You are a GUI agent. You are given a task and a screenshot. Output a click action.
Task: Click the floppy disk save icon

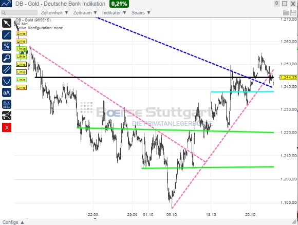coord(293,13)
